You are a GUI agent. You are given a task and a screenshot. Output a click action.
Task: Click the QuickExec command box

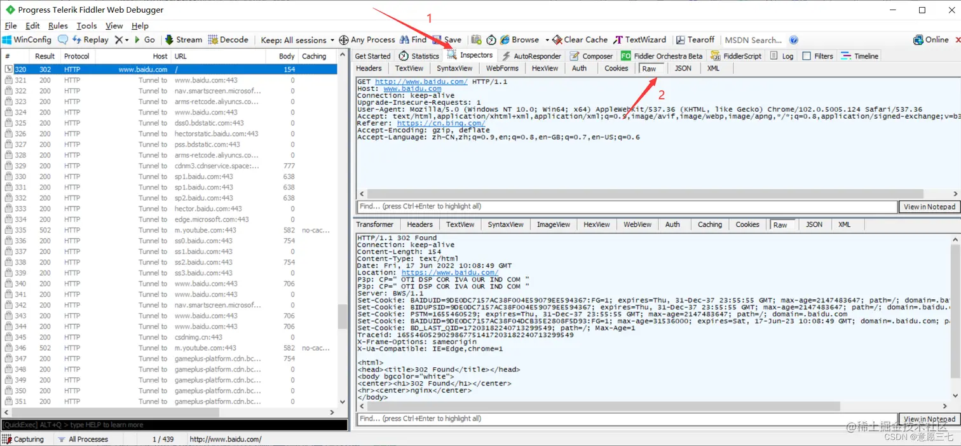coord(174,424)
